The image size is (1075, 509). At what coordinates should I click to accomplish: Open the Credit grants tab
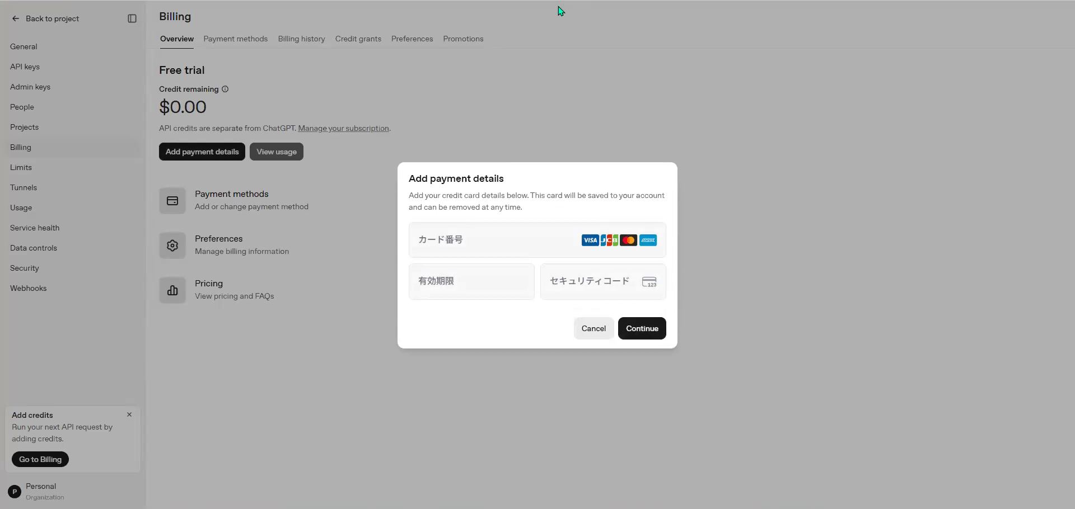[x=358, y=39]
